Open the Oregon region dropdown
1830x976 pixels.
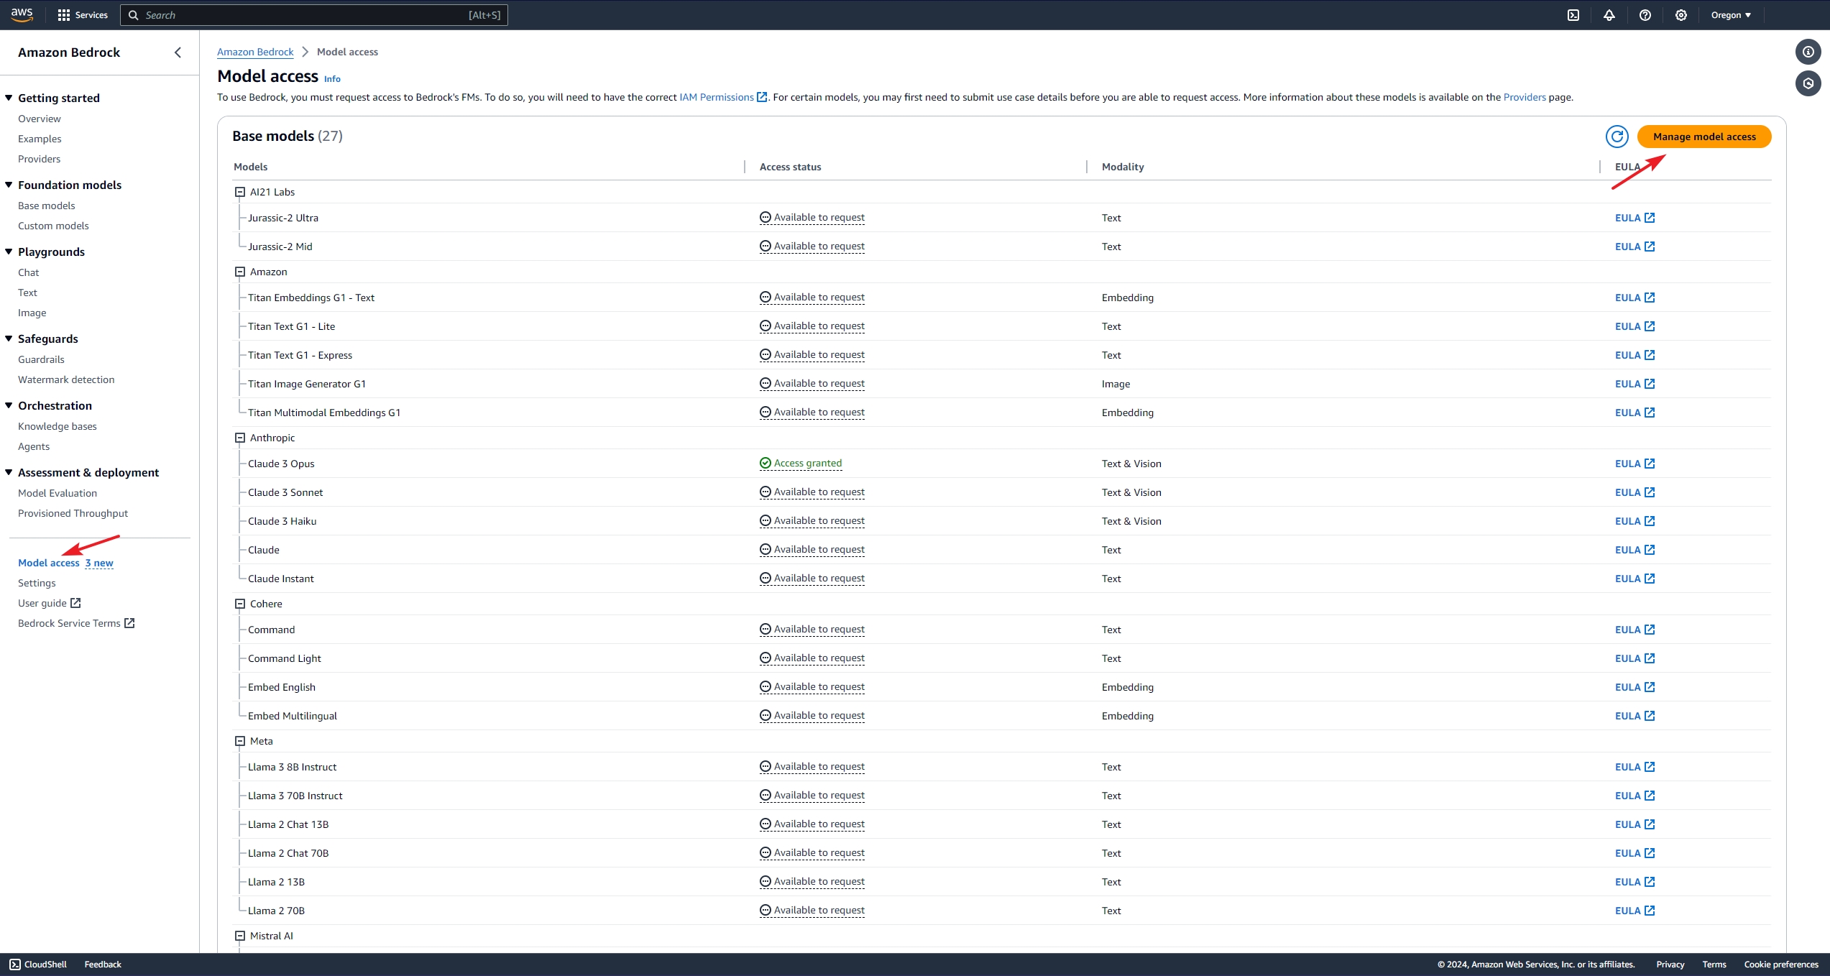1731,15
